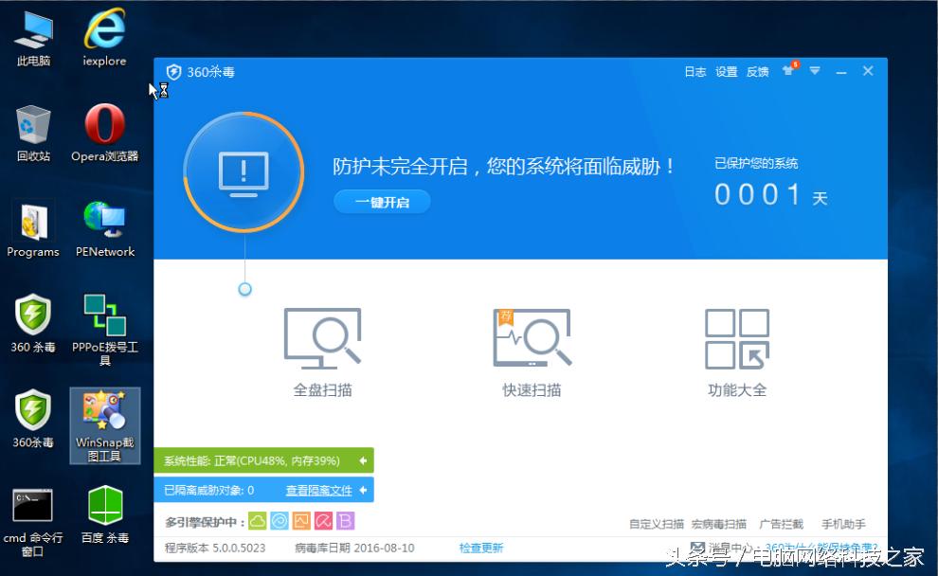Click the cloud engine icon in 多引擎保护中 bar
938x576 pixels.
(256, 520)
